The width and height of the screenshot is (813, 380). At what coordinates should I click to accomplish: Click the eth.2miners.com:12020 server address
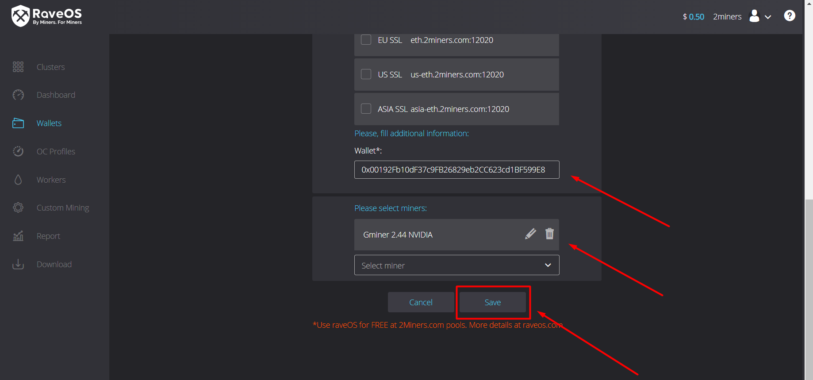[452, 40]
